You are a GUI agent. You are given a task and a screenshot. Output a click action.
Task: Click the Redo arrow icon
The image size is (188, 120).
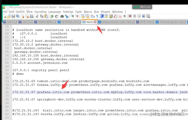click(56, 16)
